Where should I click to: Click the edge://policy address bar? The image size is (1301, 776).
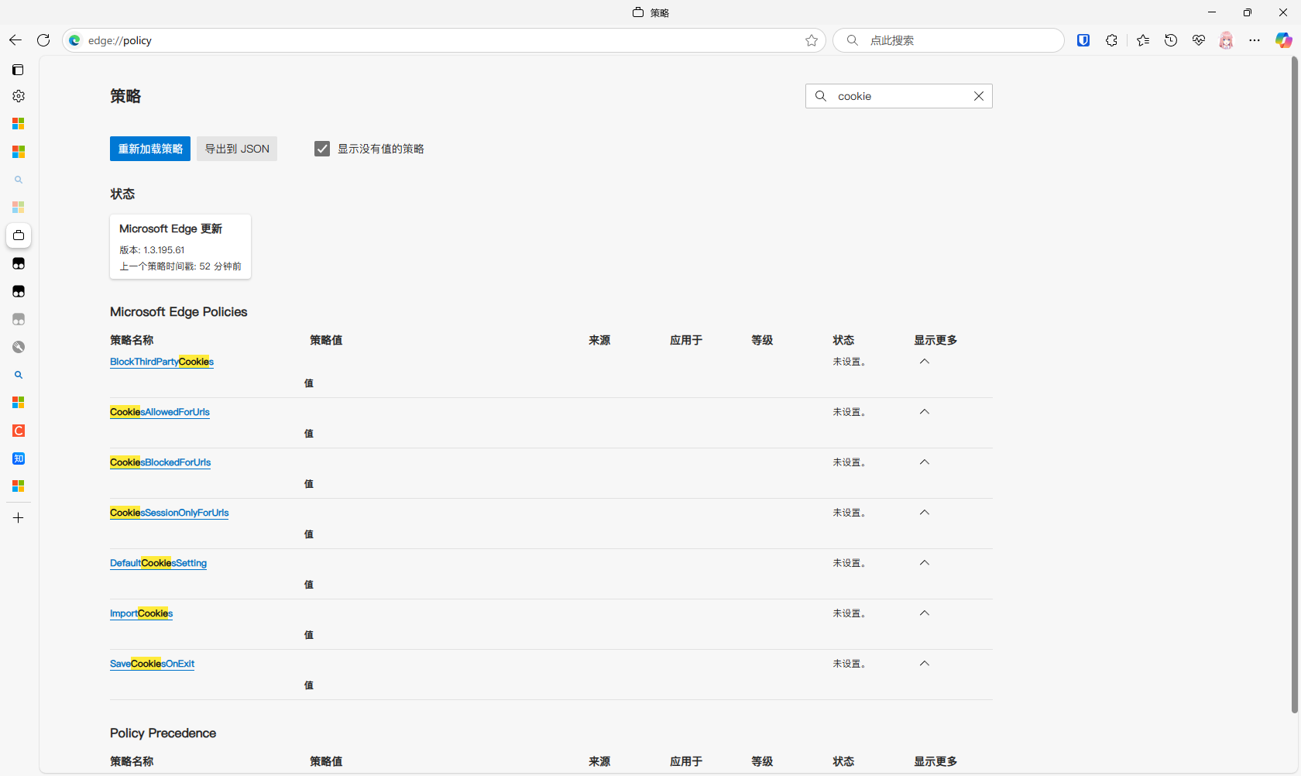[444, 40]
